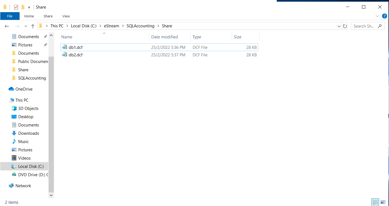Open db1.dcf file icon
This screenshot has width=389, height=206.
tap(64, 47)
